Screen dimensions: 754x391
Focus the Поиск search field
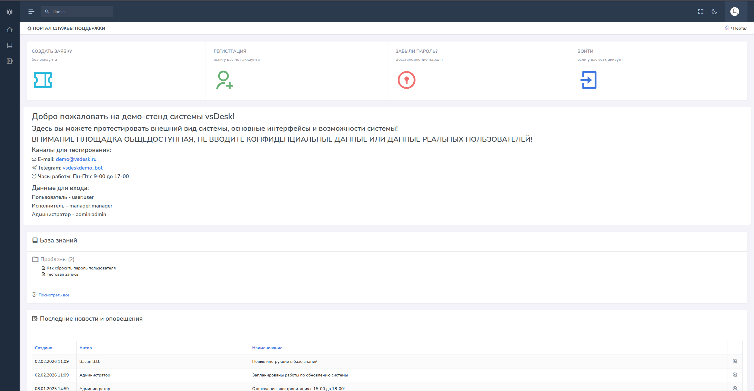pyautogui.click(x=77, y=12)
